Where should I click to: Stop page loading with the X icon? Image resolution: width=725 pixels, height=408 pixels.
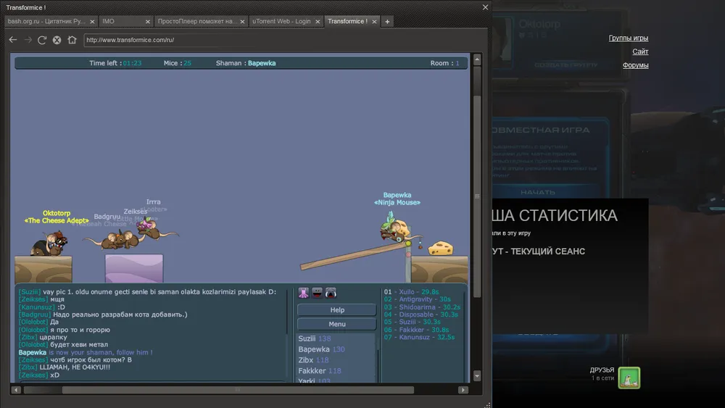point(57,40)
